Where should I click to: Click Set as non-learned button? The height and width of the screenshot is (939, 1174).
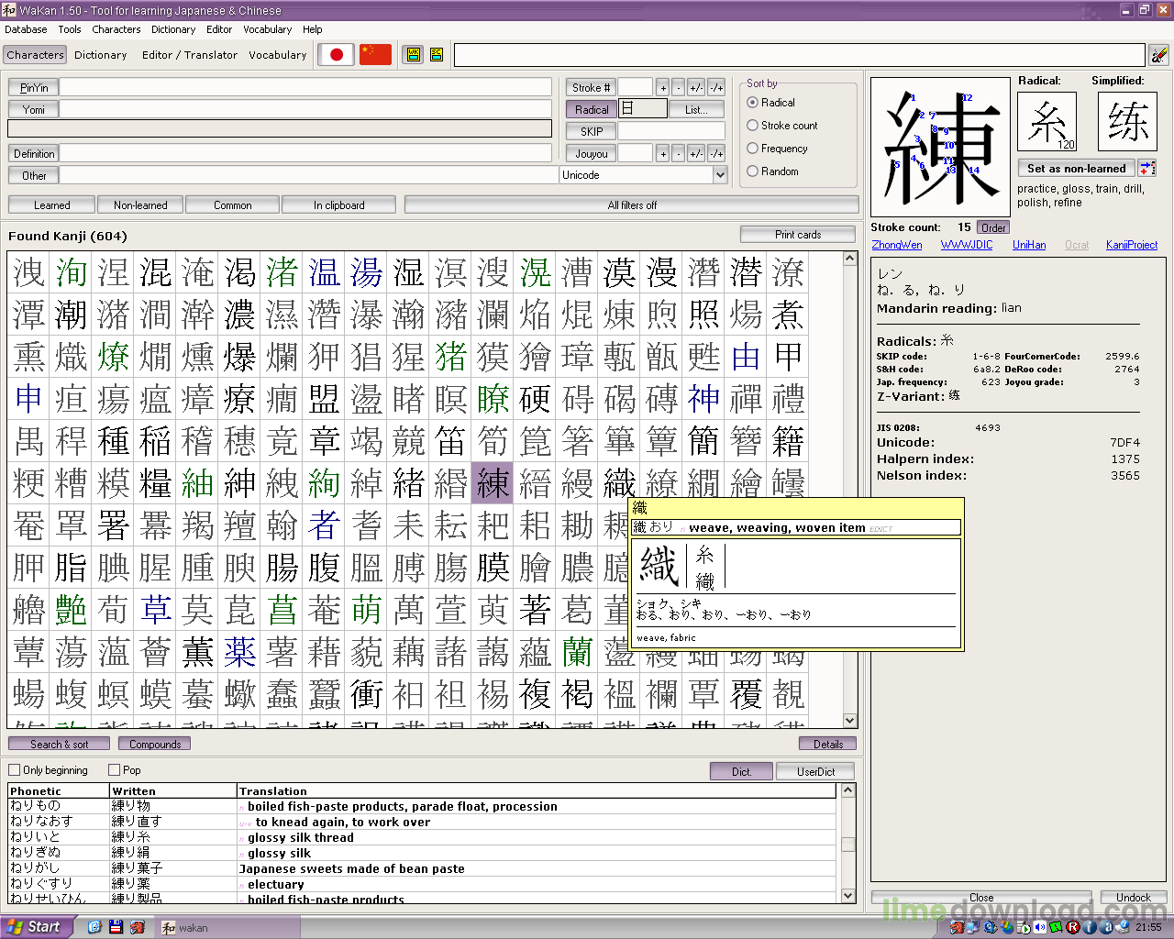tap(1076, 168)
